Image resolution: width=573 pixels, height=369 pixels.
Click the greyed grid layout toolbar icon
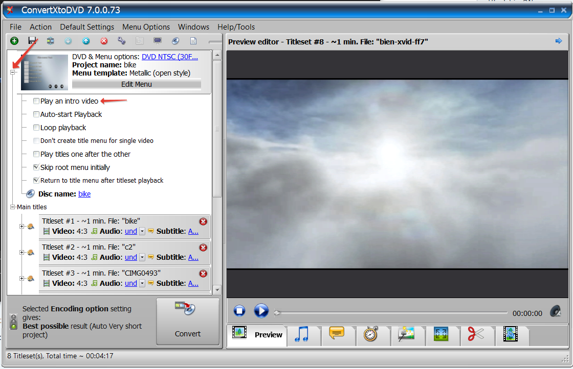click(140, 41)
